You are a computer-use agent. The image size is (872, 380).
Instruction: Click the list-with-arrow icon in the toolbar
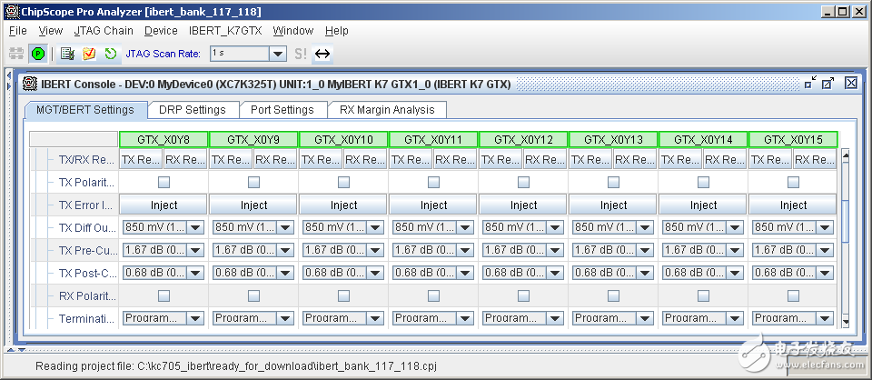67,54
